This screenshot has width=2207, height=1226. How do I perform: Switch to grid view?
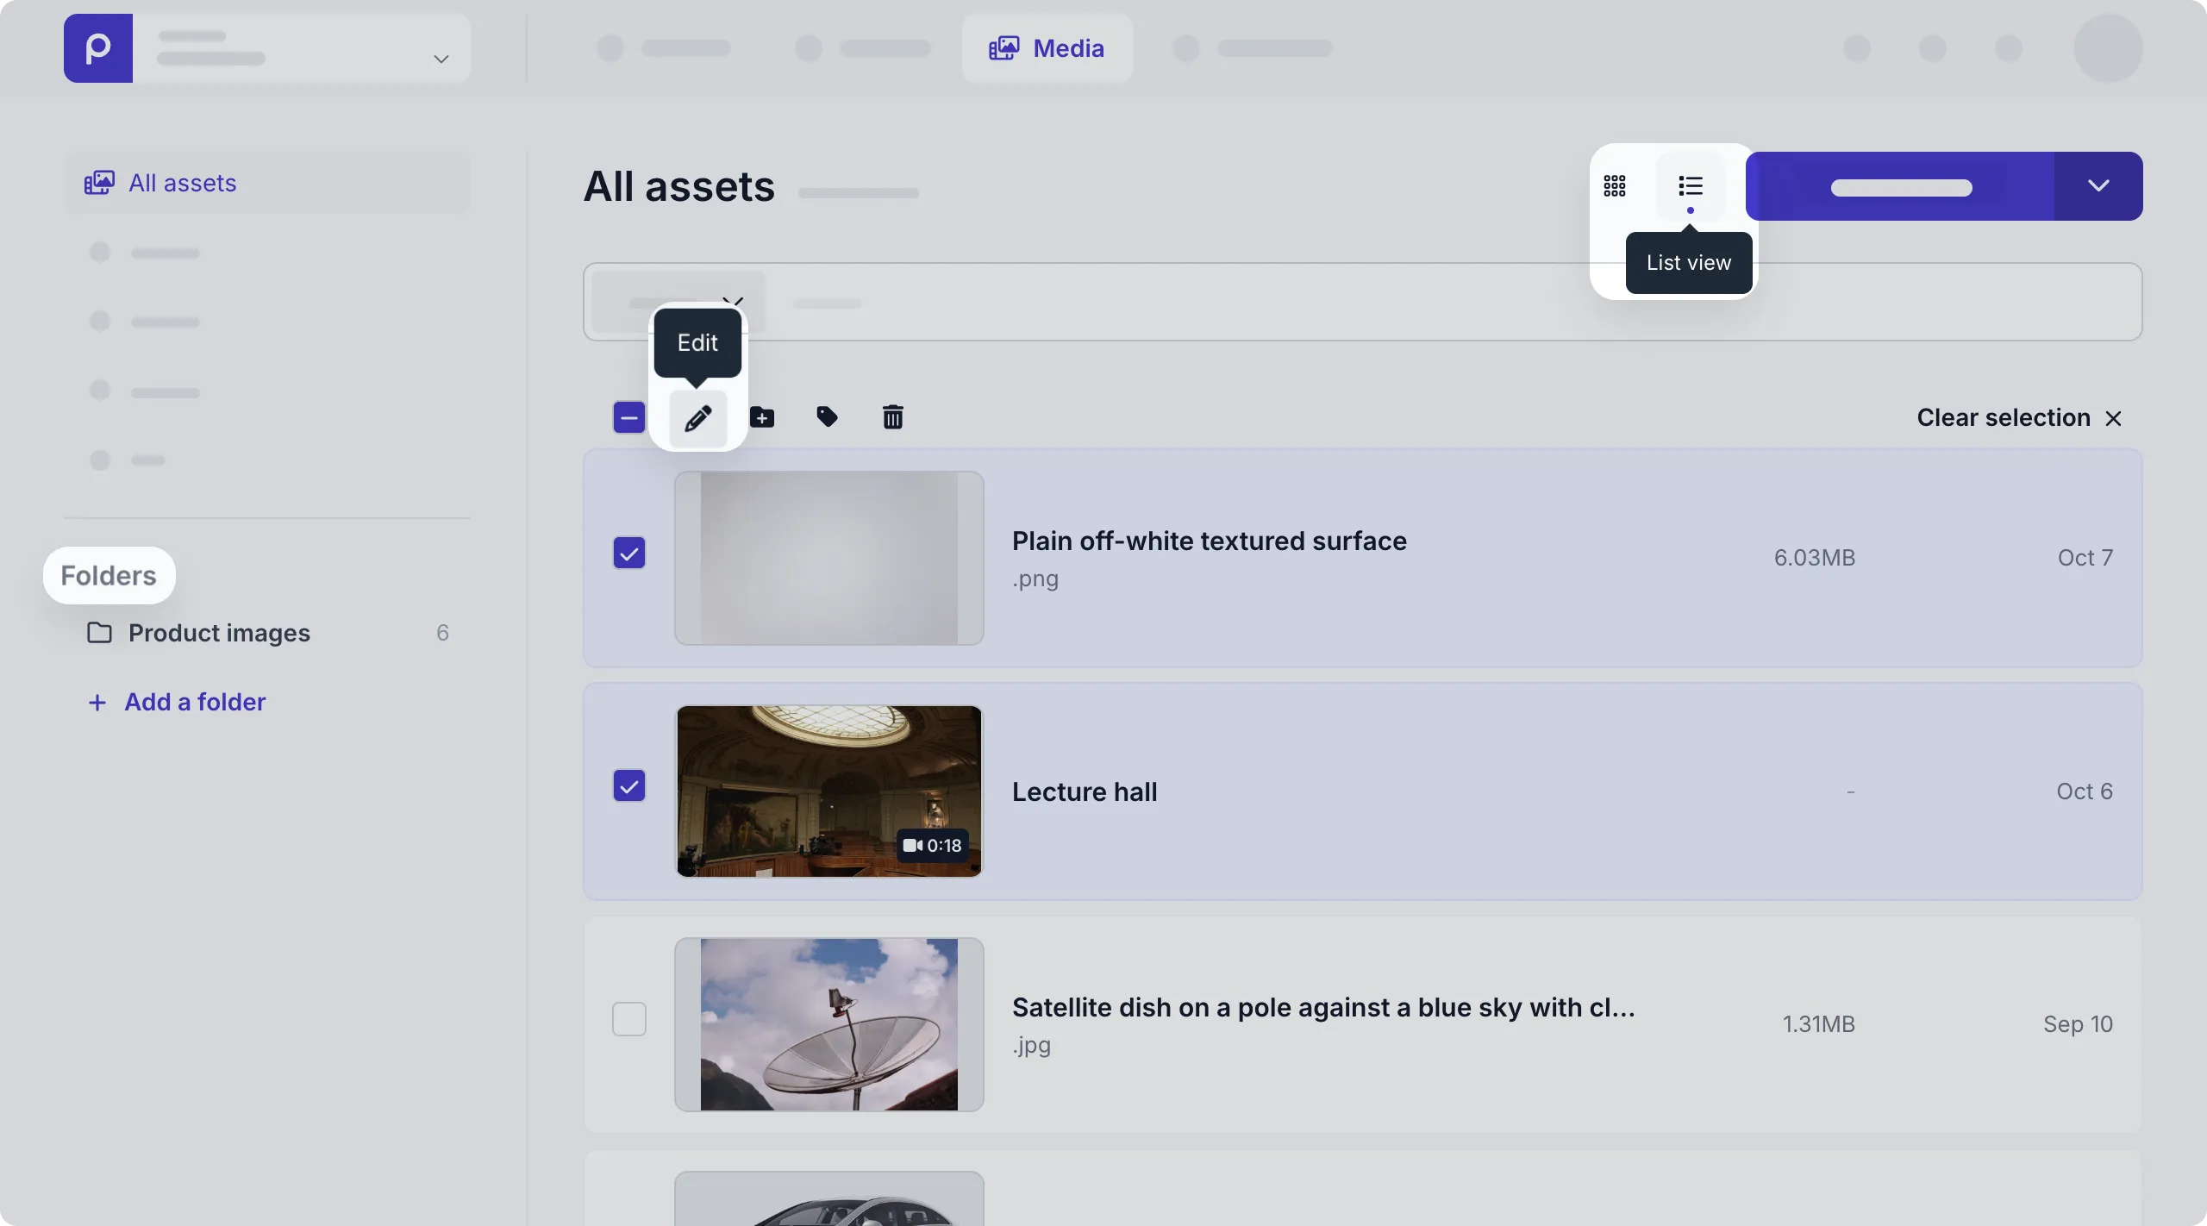[1615, 186]
